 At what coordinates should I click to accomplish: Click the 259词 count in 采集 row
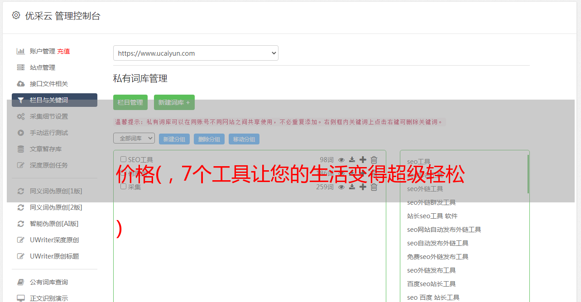[325, 187]
